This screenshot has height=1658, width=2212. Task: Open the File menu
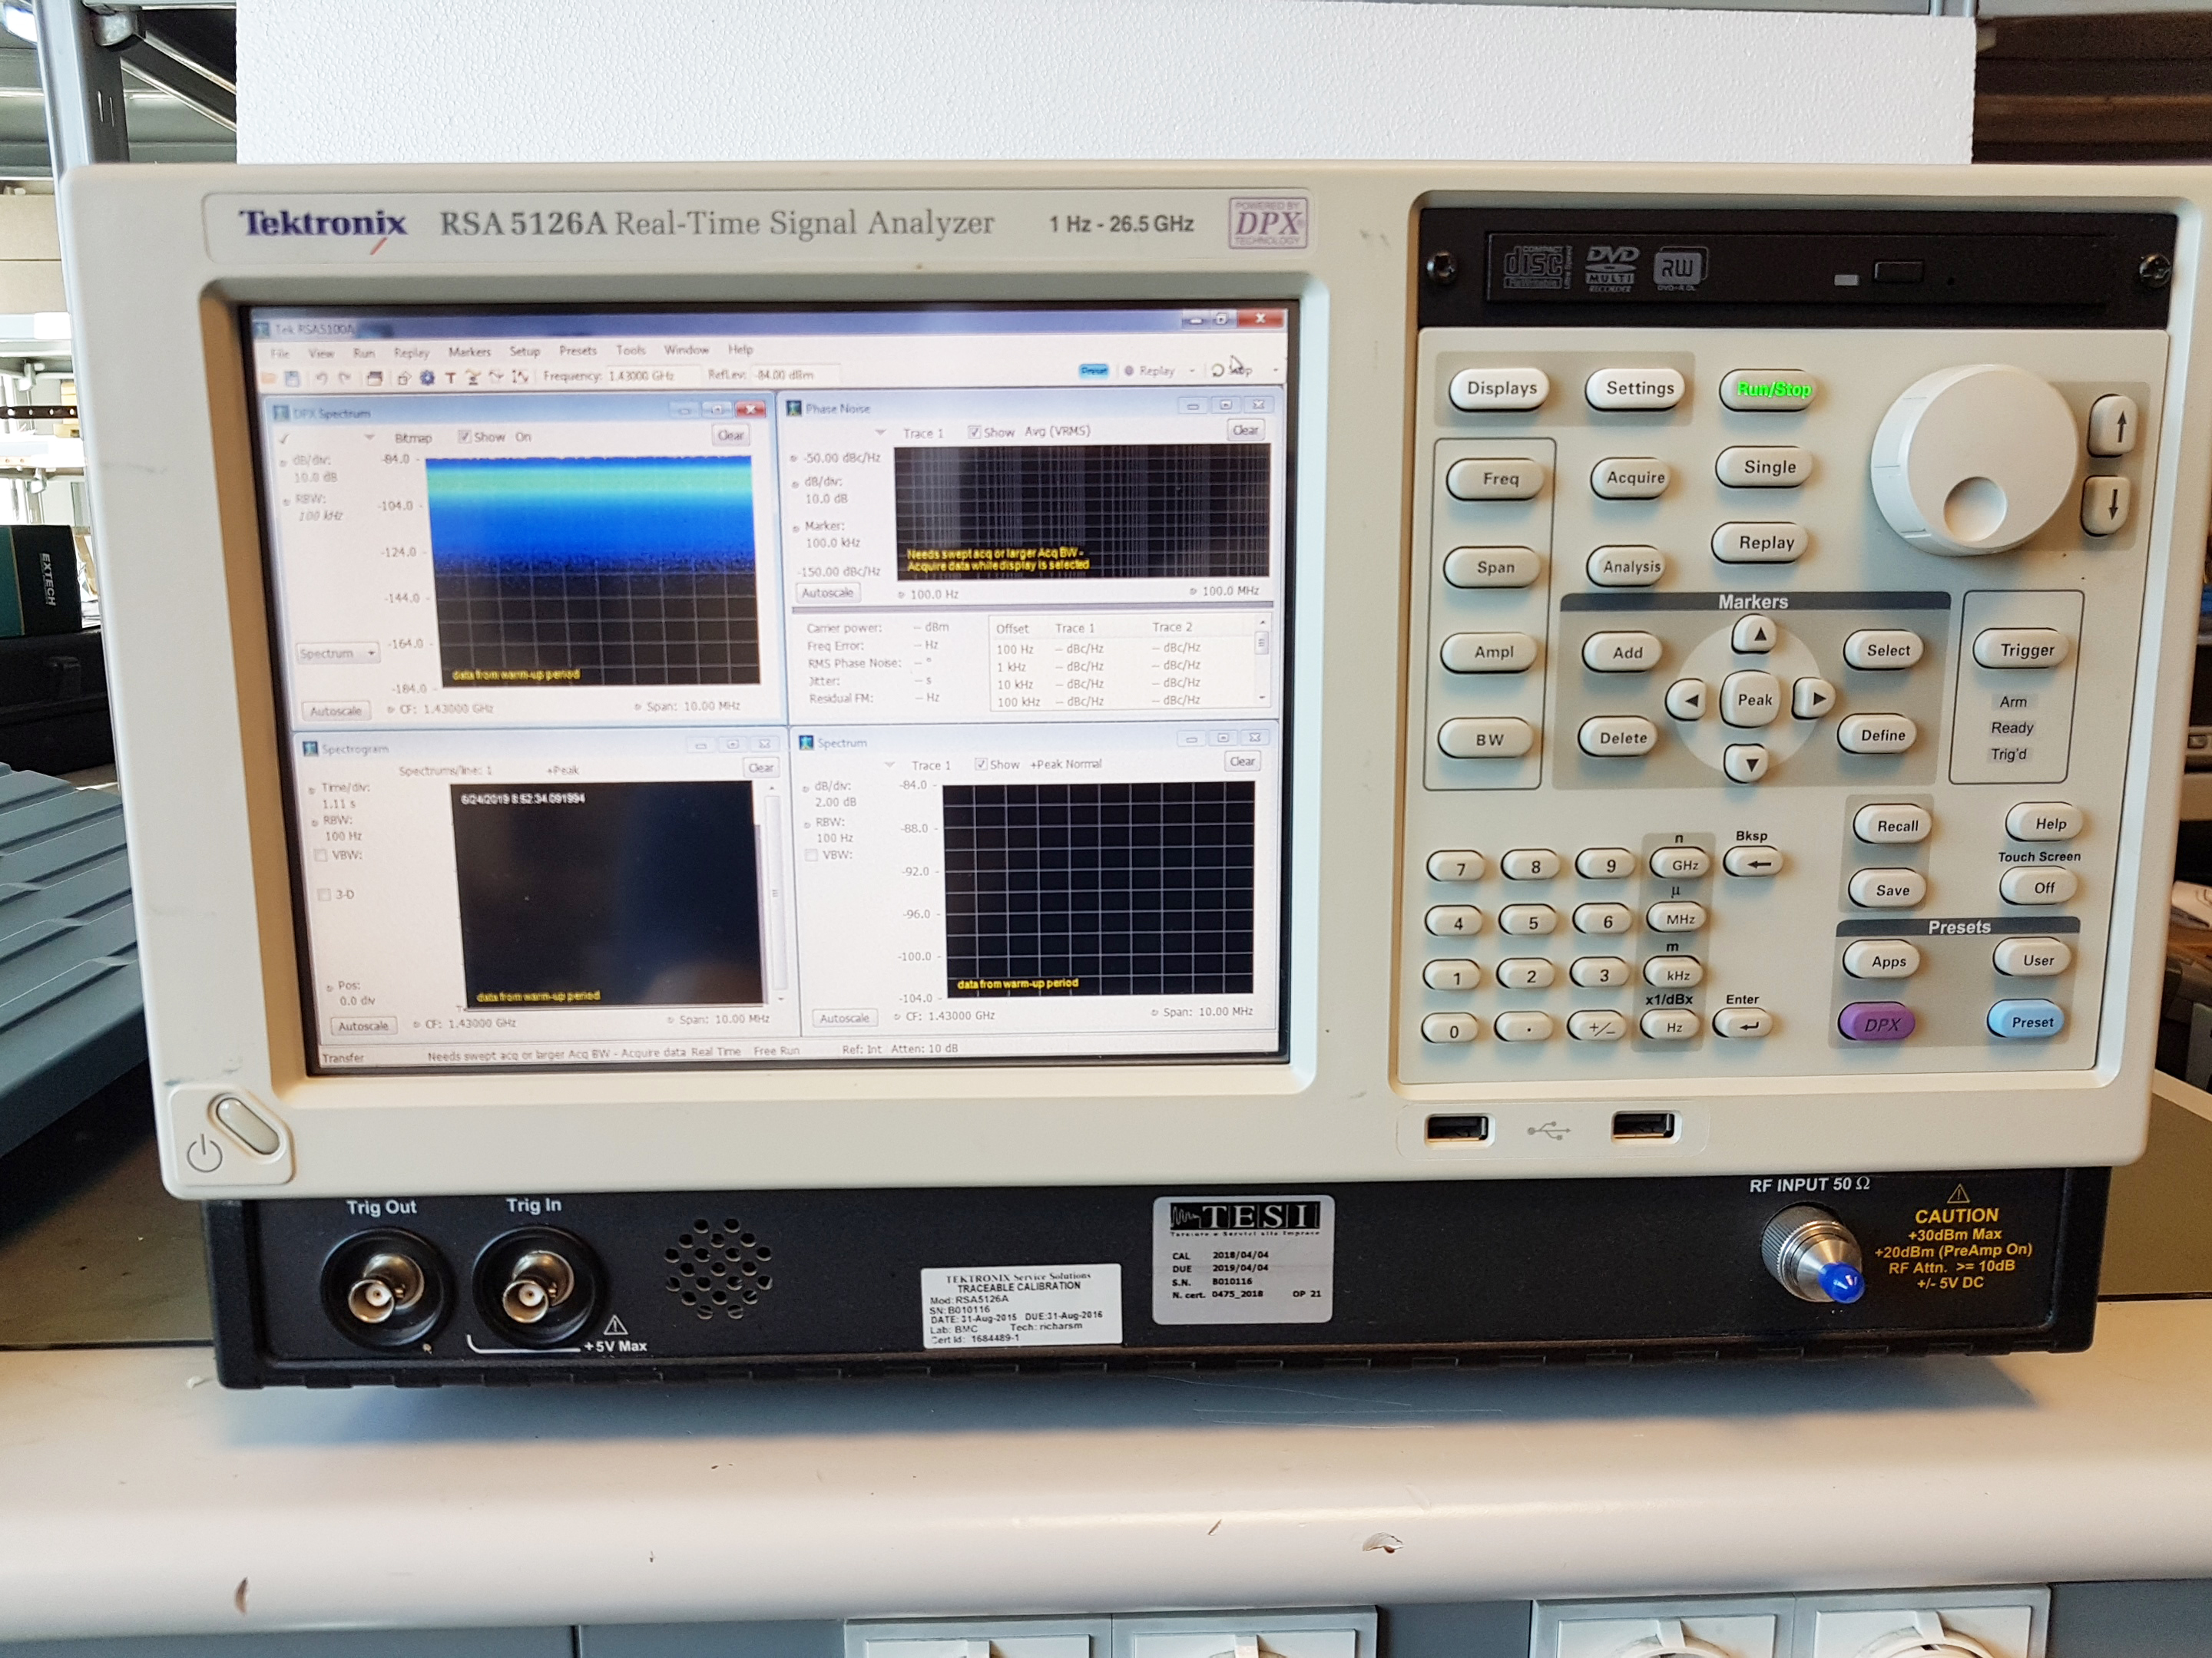pos(280,354)
